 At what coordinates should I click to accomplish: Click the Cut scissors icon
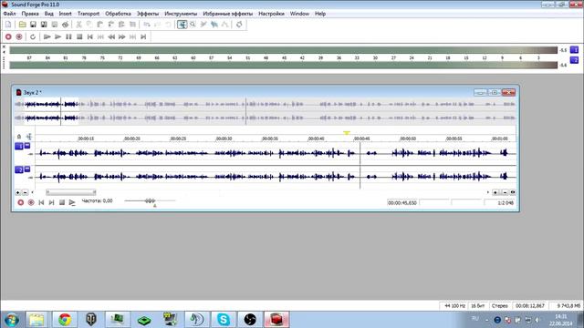(x=78, y=25)
